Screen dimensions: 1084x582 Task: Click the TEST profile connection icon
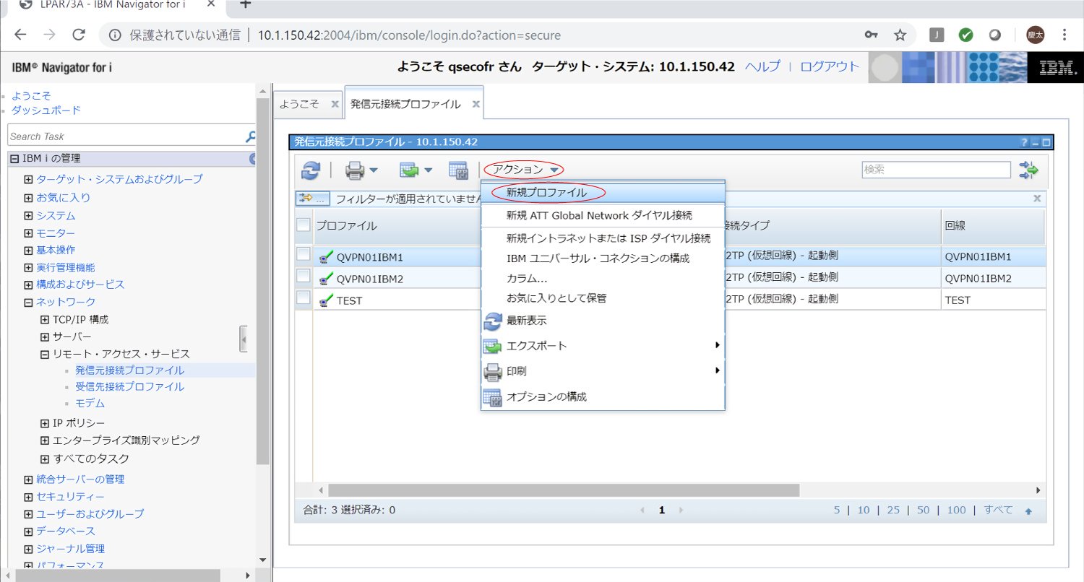pyautogui.click(x=326, y=300)
